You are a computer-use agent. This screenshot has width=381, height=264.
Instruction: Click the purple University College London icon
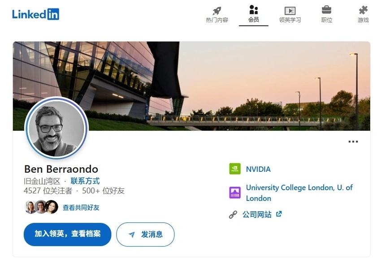(235, 193)
